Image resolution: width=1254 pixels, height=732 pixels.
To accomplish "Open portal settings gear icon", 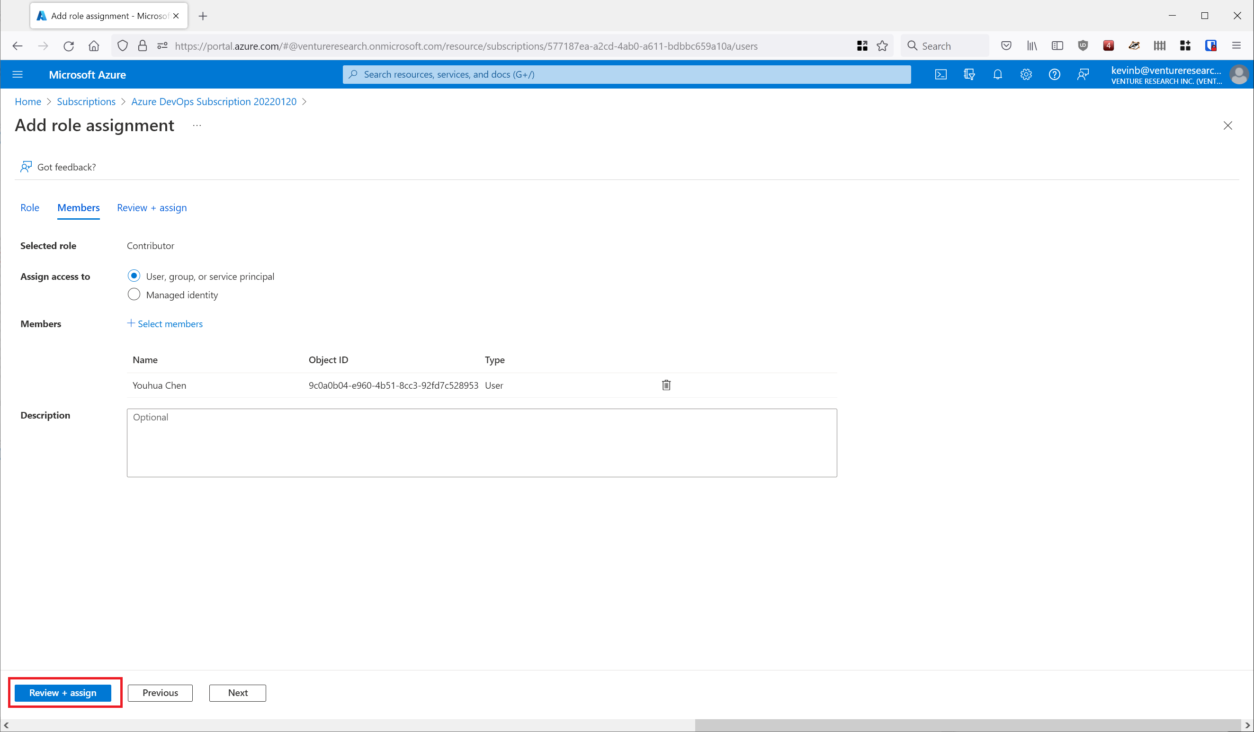I will point(1026,75).
